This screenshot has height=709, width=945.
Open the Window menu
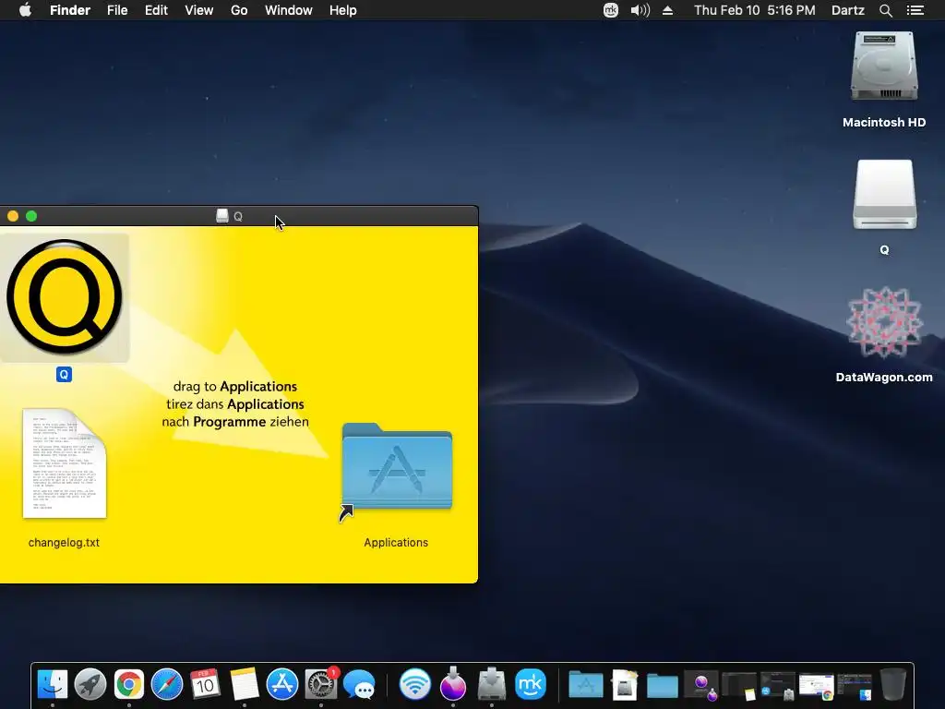[x=289, y=10]
